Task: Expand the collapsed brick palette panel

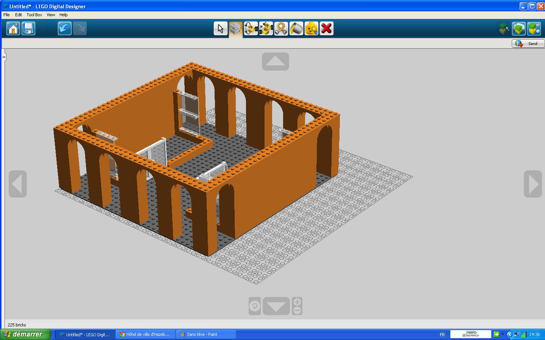Action: click(x=4, y=57)
